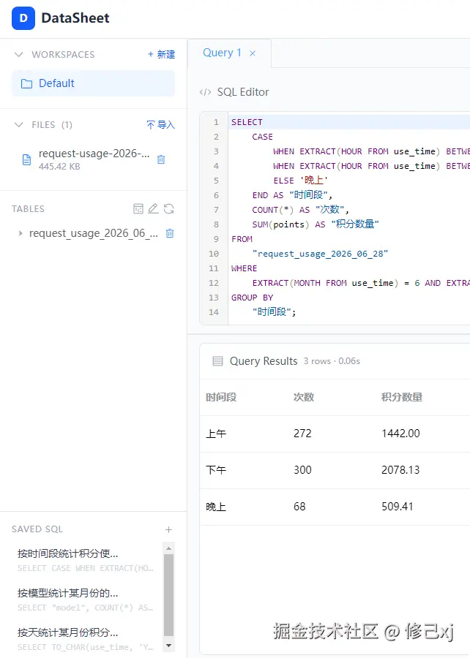Click the Query Results list icon
Image resolution: width=470 pixels, height=658 pixels.
click(x=217, y=361)
